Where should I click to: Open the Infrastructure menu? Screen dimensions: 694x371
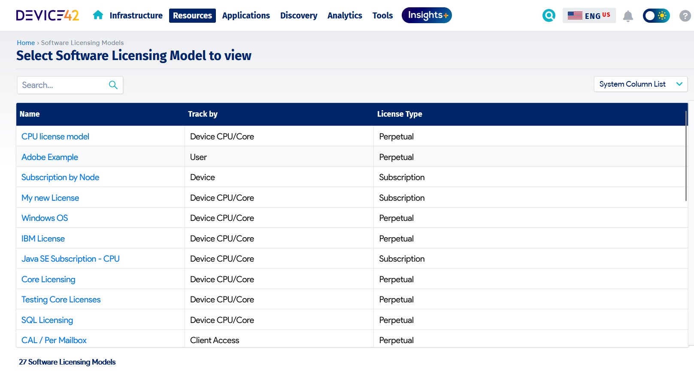coord(136,15)
